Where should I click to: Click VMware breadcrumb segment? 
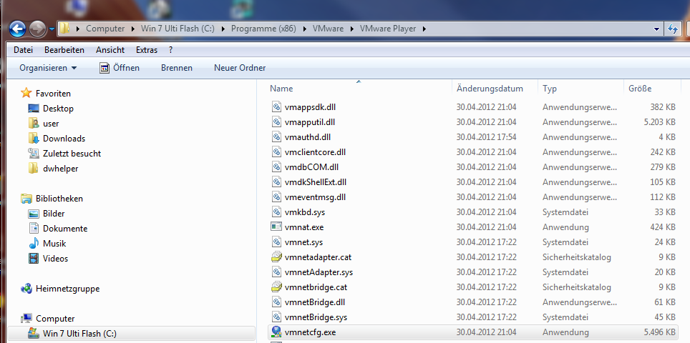[328, 29]
